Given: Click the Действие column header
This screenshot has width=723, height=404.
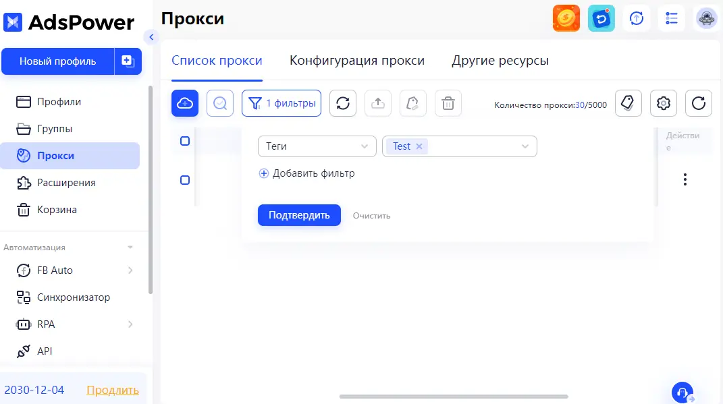Looking at the screenshot, I should coord(683,142).
